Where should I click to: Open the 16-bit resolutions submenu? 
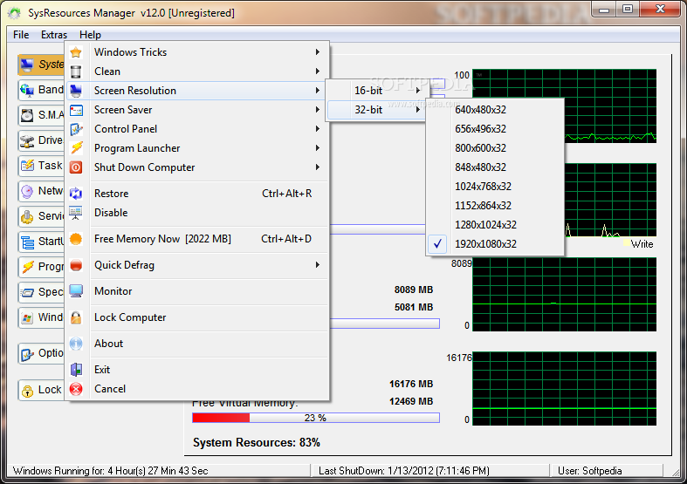coord(376,91)
